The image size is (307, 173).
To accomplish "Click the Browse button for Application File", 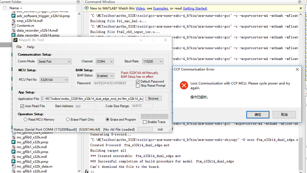I will tap(153, 98).
